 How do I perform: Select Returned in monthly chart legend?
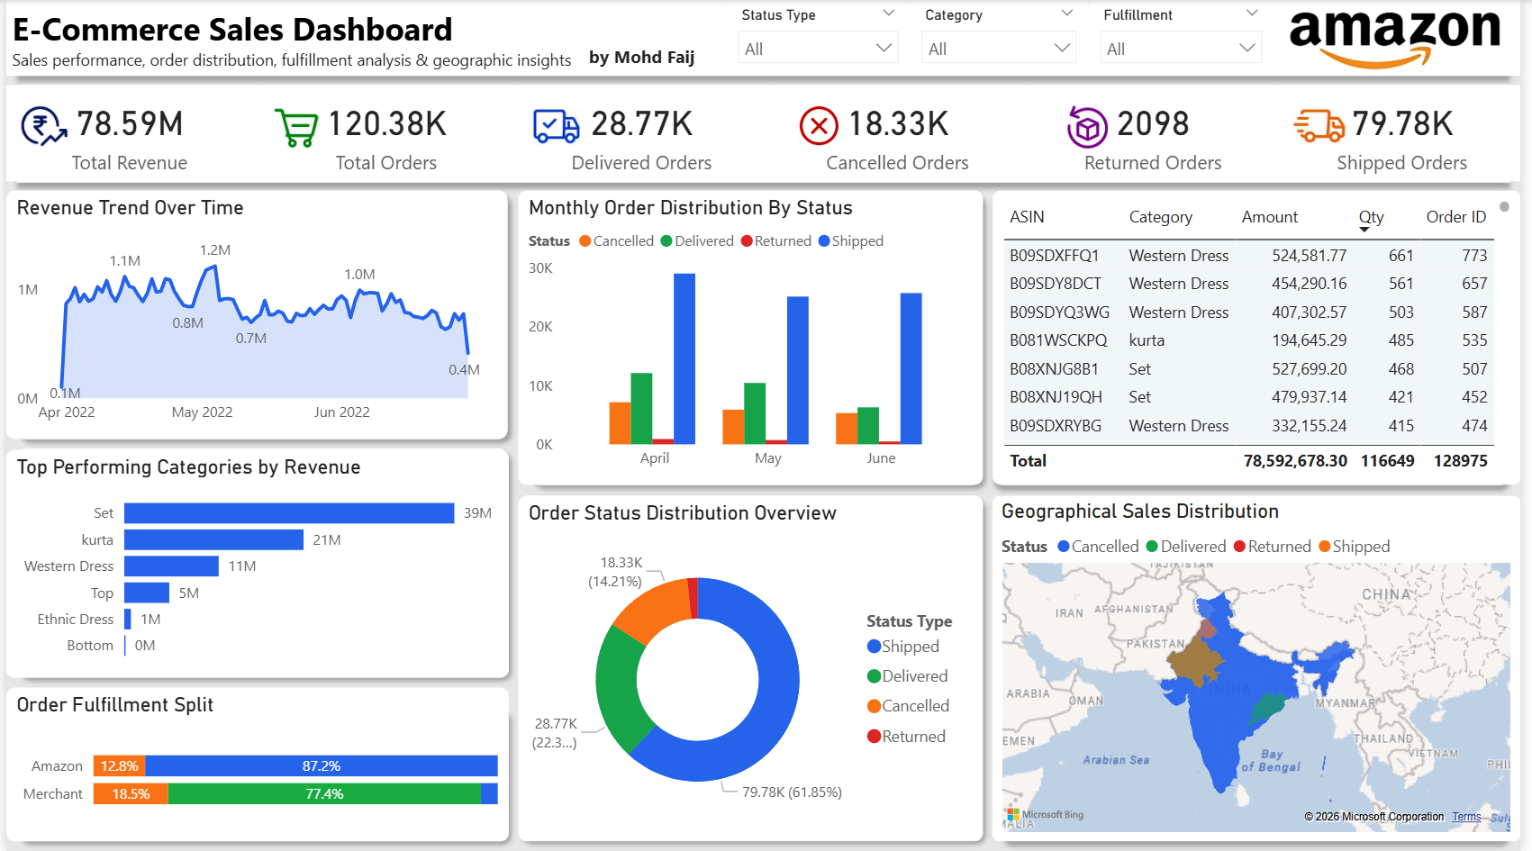click(776, 241)
